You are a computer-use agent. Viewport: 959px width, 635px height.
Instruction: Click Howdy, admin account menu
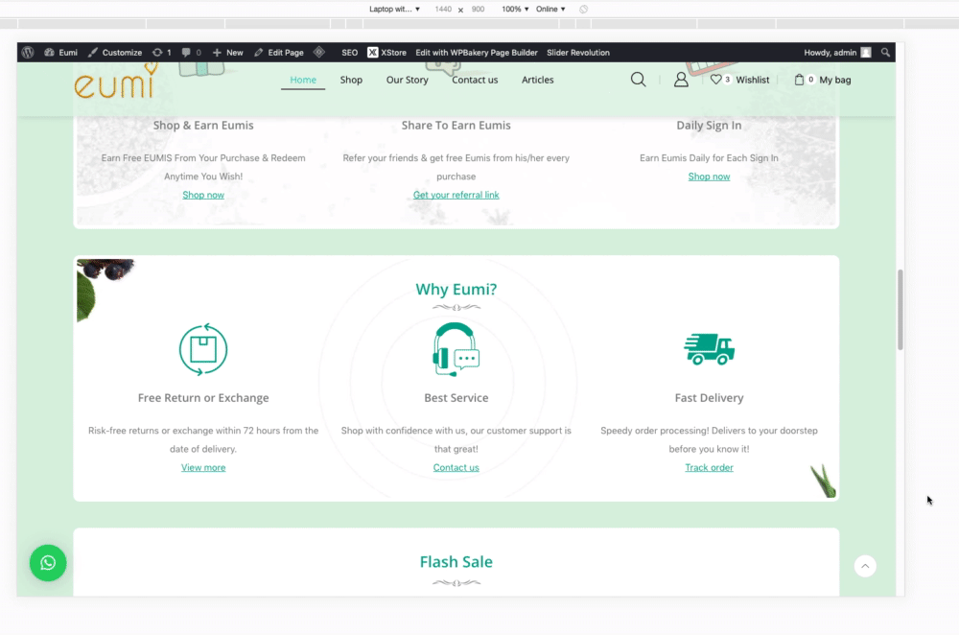pos(837,53)
